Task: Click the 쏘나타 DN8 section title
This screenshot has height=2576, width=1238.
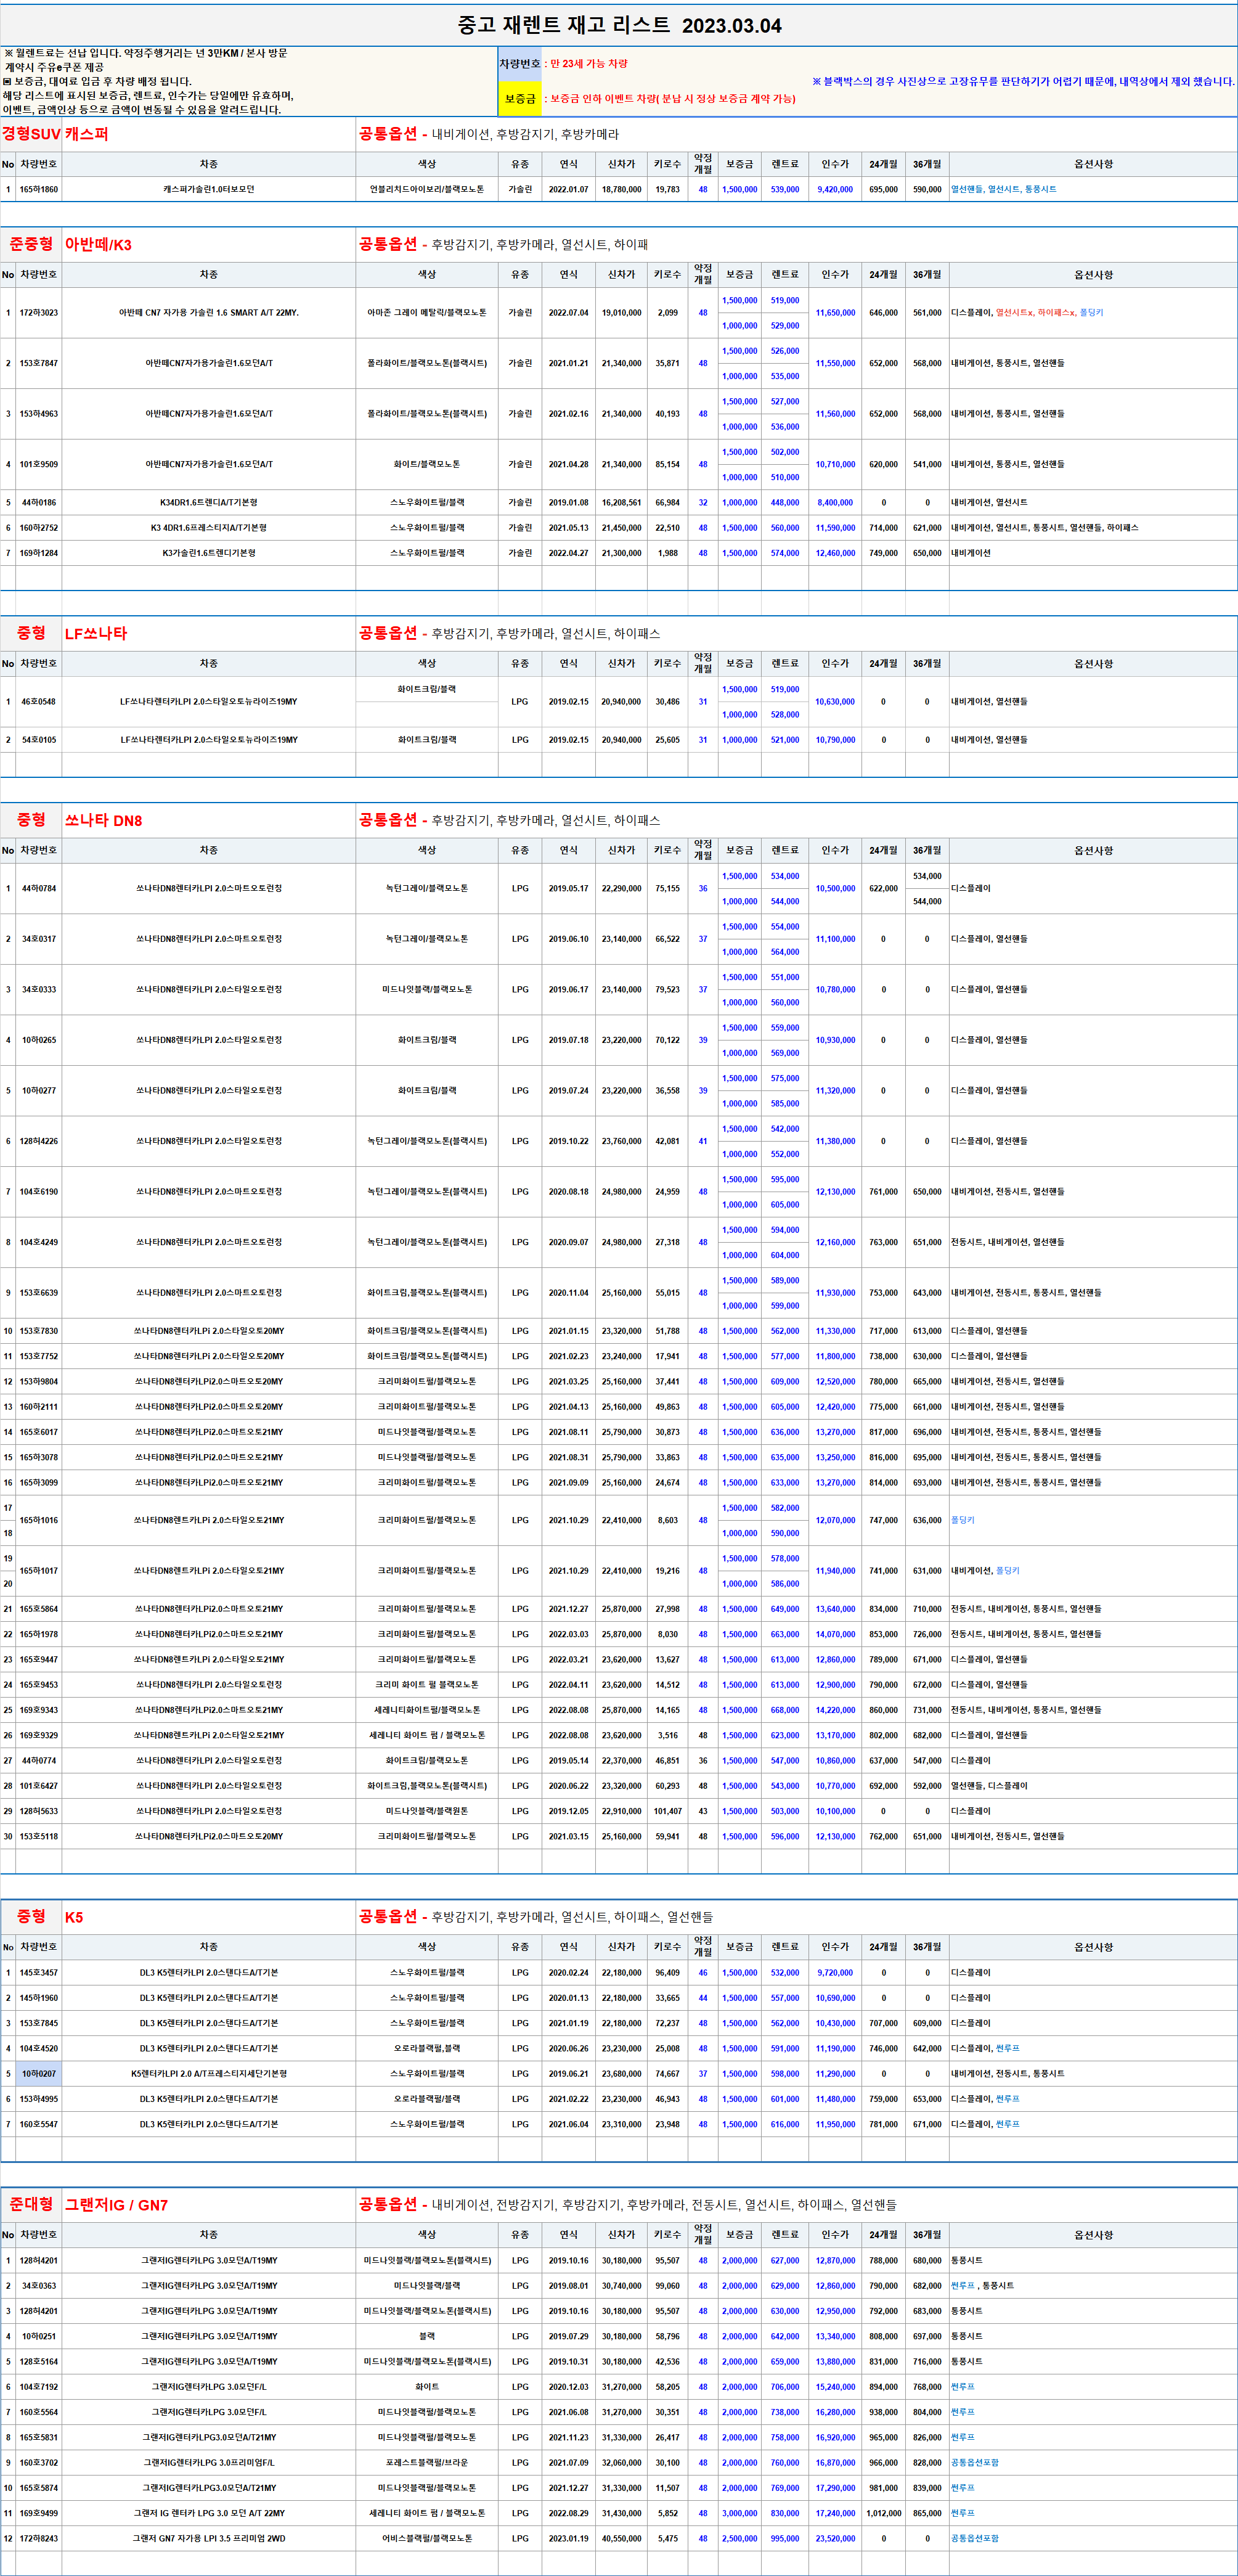Action: [103, 821]
